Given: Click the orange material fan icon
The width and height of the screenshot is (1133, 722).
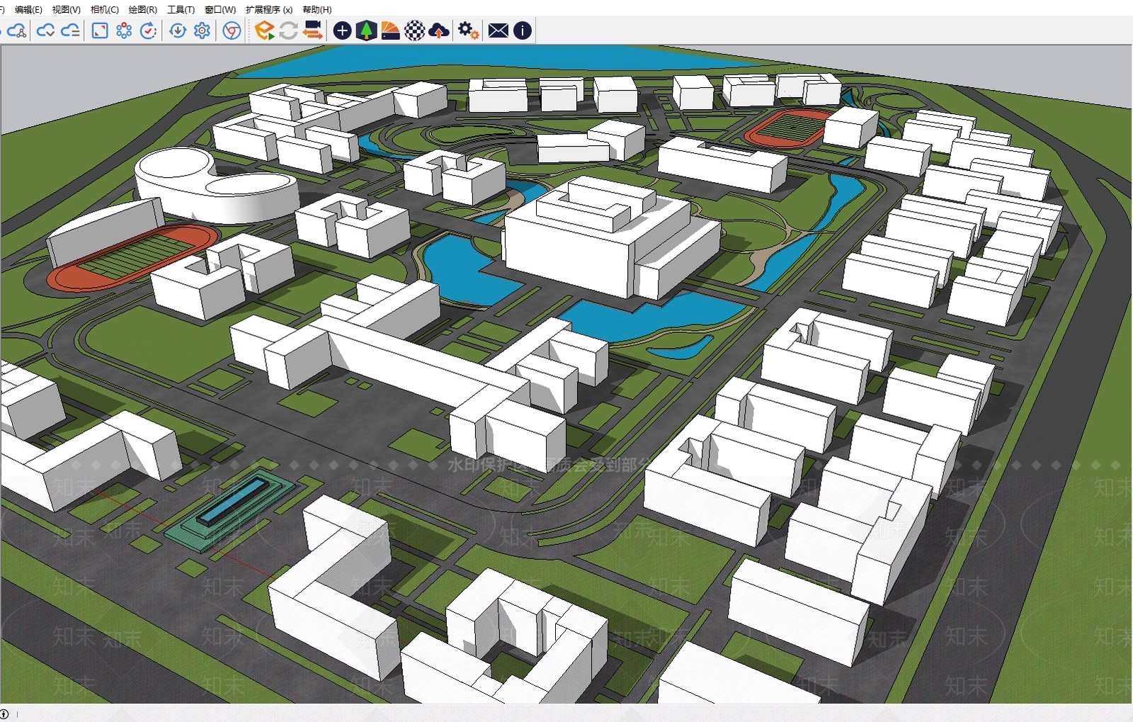Looking at the screenshot, I should click(x=390, y=30).
